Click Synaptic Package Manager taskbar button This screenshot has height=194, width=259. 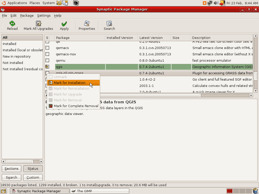(39, 191)
